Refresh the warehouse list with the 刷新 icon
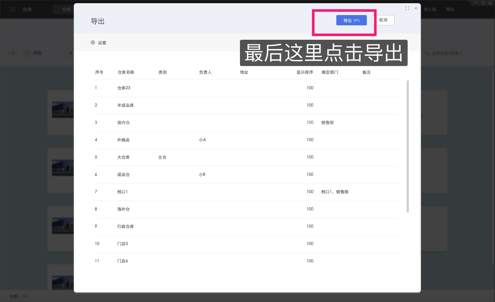This screenshot has height=302, width=495. pos(27,53)
